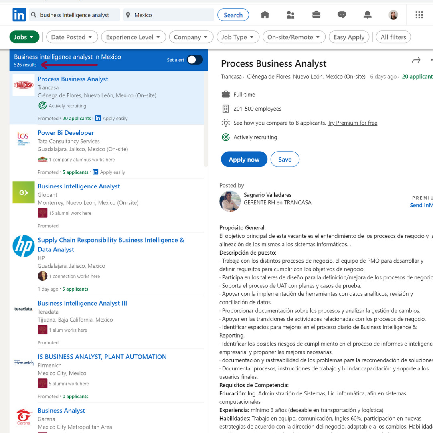433x433 pixels.
Task: Click '201-500 employees' text
Action: (x=257, y=109)
